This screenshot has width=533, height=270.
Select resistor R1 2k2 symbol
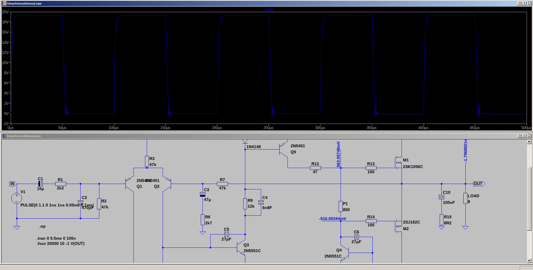tap(61, 184)
